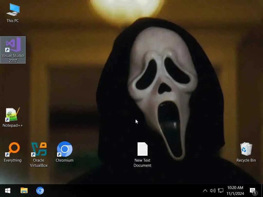Open the Action Center notifications

(x=253, y=191)
